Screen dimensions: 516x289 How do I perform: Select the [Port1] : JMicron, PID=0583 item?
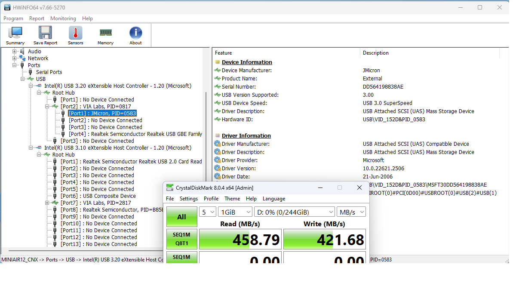[x=102, y=114]
